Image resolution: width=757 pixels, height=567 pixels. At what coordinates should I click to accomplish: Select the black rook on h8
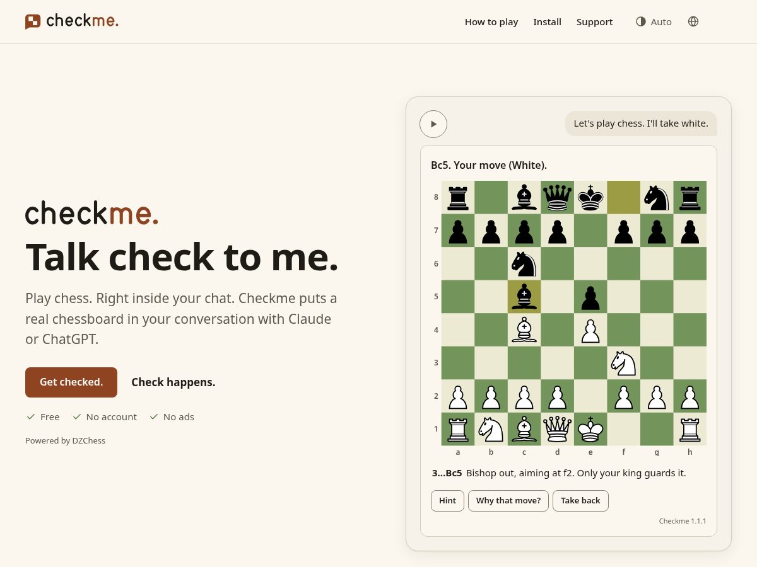pos(690,197)
